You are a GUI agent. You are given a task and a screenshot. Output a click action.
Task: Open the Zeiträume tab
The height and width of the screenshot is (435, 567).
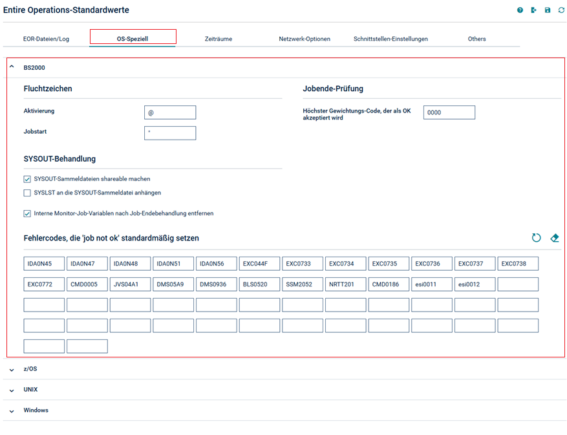pos(219,39)
